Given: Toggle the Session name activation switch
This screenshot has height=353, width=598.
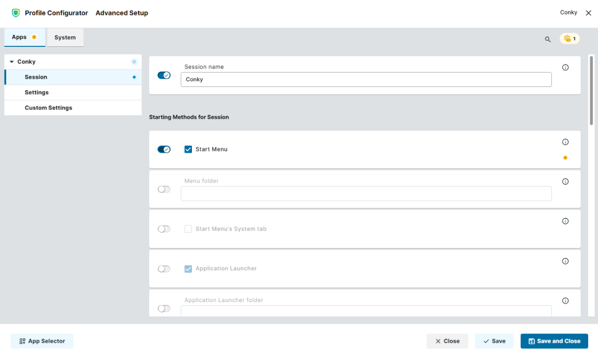Looking at the screenshot, I should [164, 76].
